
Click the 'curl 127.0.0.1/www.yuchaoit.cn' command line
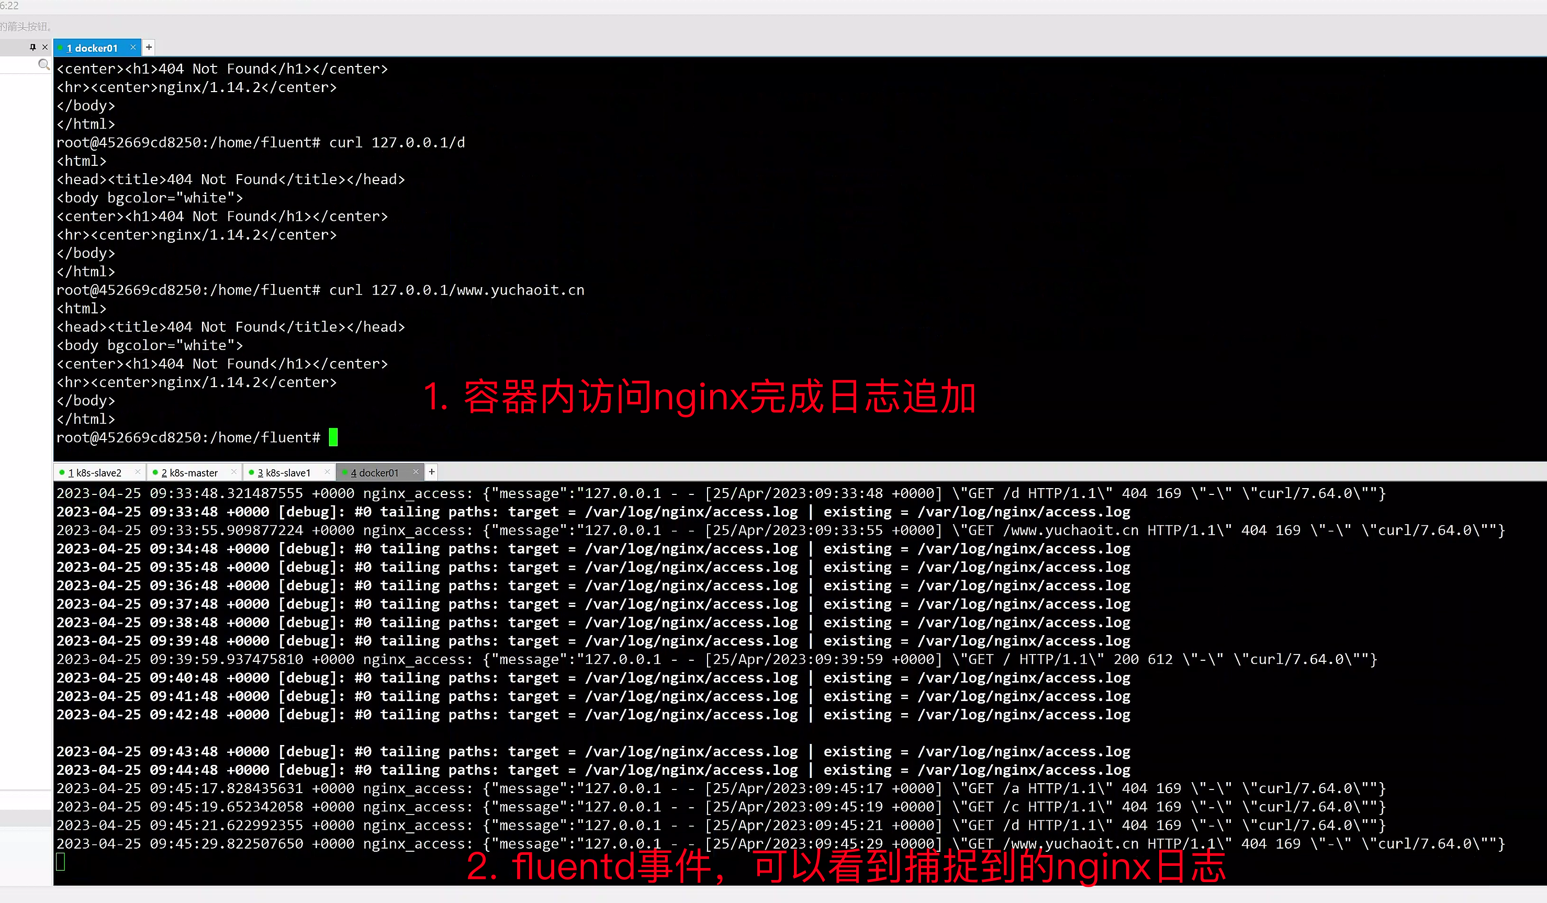tap(456, 290)
